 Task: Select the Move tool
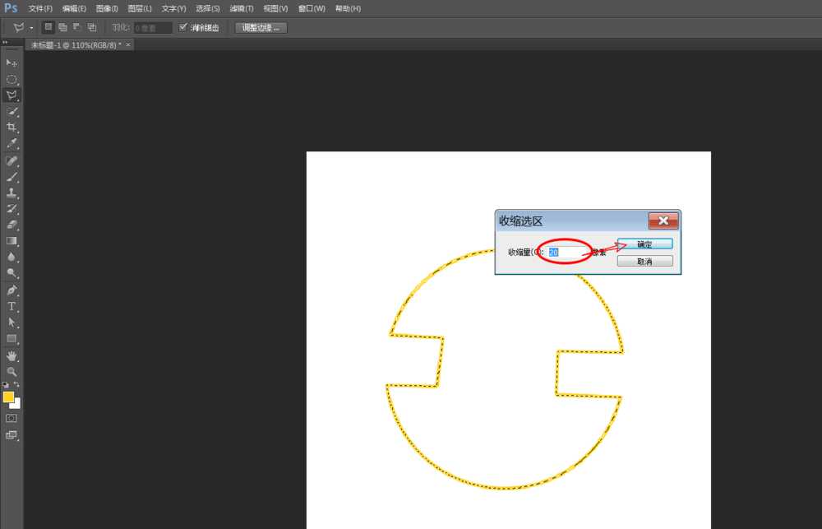click(12, 63)
